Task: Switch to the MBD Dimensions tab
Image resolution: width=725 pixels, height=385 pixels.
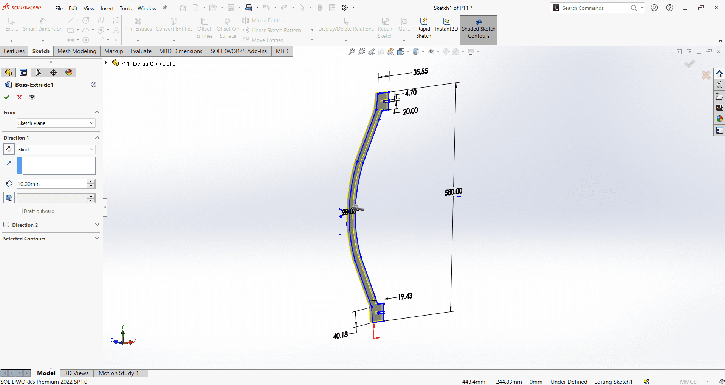Action: pyautogui.click(x=181, y=51)
